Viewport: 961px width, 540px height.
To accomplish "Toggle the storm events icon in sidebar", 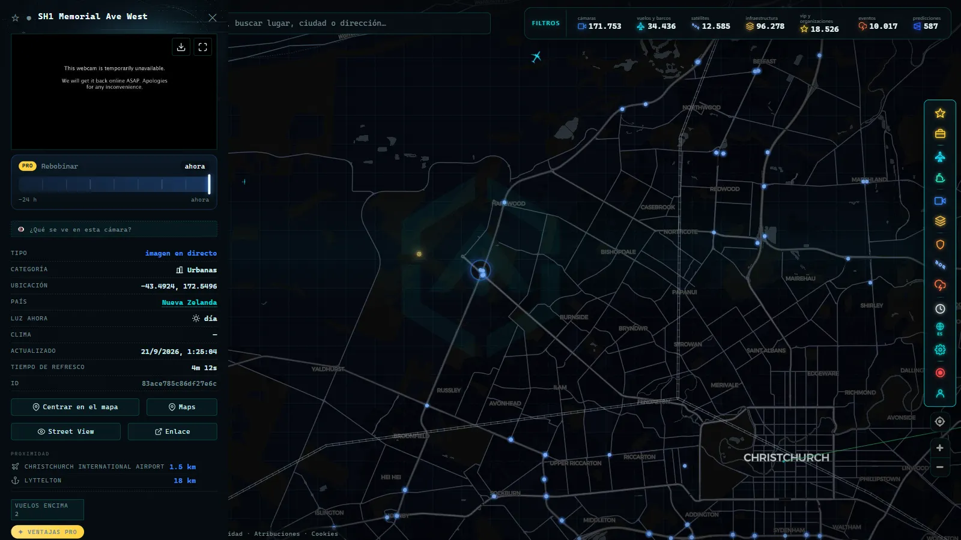I will pyautogui.click(x=940, y=286).
